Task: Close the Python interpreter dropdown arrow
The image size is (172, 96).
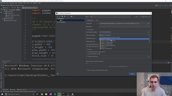Action: pyautogui.click(x=149, y=35)
